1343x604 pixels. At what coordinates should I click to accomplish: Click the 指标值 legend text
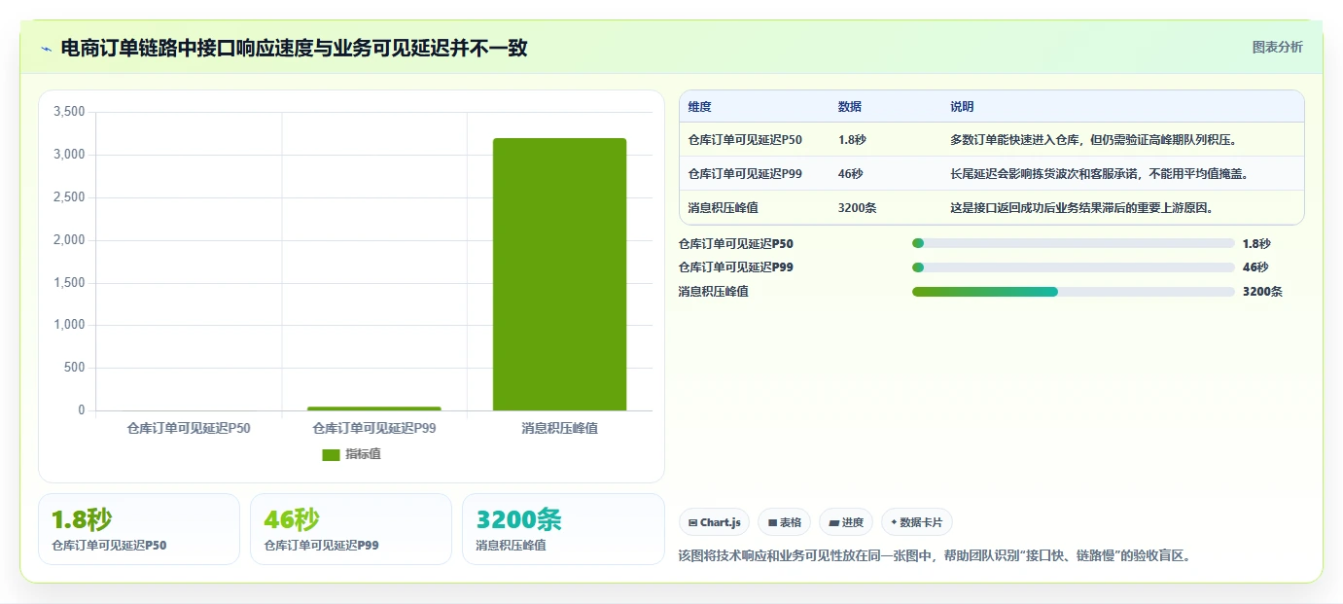pos(363,454)
